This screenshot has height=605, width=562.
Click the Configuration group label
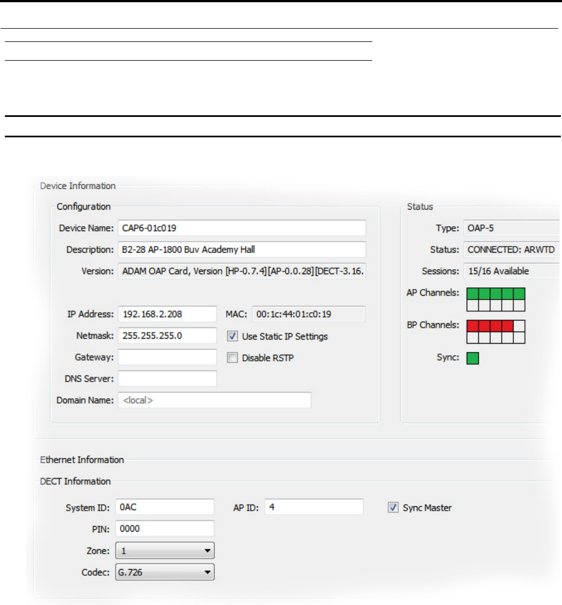pyautogui.click(x=84, y=206)
